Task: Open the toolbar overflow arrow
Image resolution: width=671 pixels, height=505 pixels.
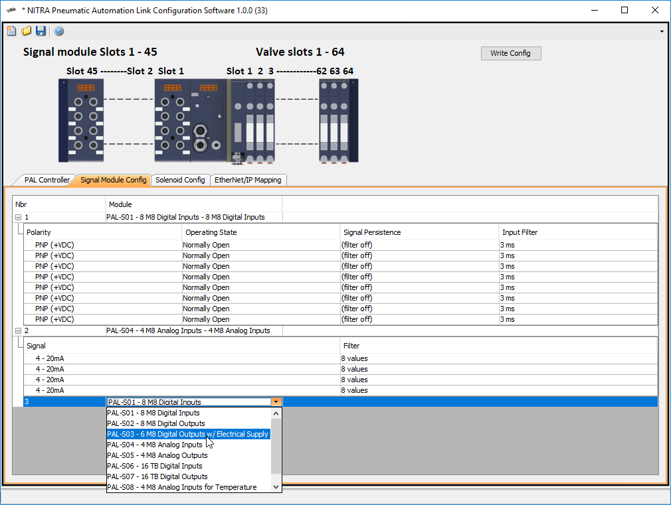Action: click(662, 31)
